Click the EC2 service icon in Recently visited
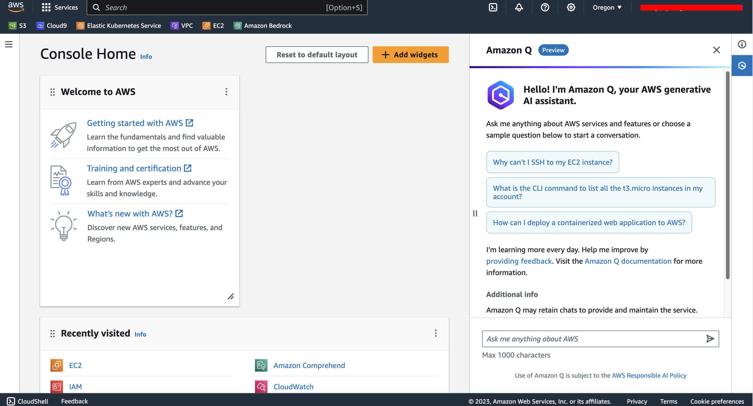 (57, 365)
